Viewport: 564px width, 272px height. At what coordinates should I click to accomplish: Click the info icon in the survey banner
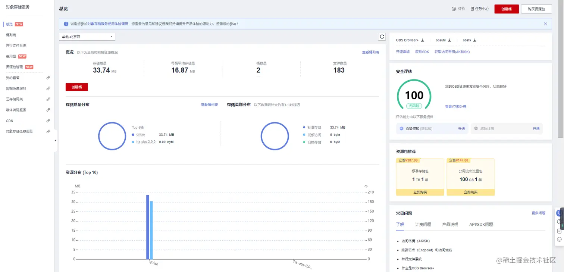(x=66, y=24)
